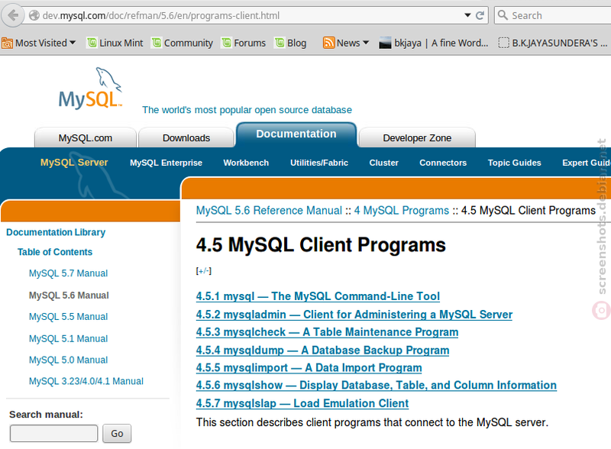Viewport: 611px width, 449px height.
Task: Click the MySQL dolphin logo
Action: (x=91, y=88)
